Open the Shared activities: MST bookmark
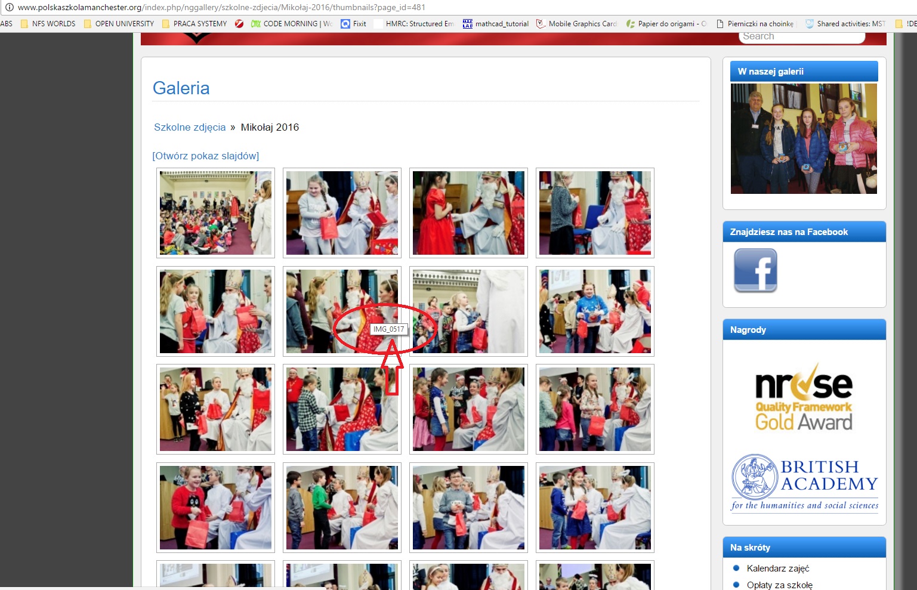 point(845,24)
